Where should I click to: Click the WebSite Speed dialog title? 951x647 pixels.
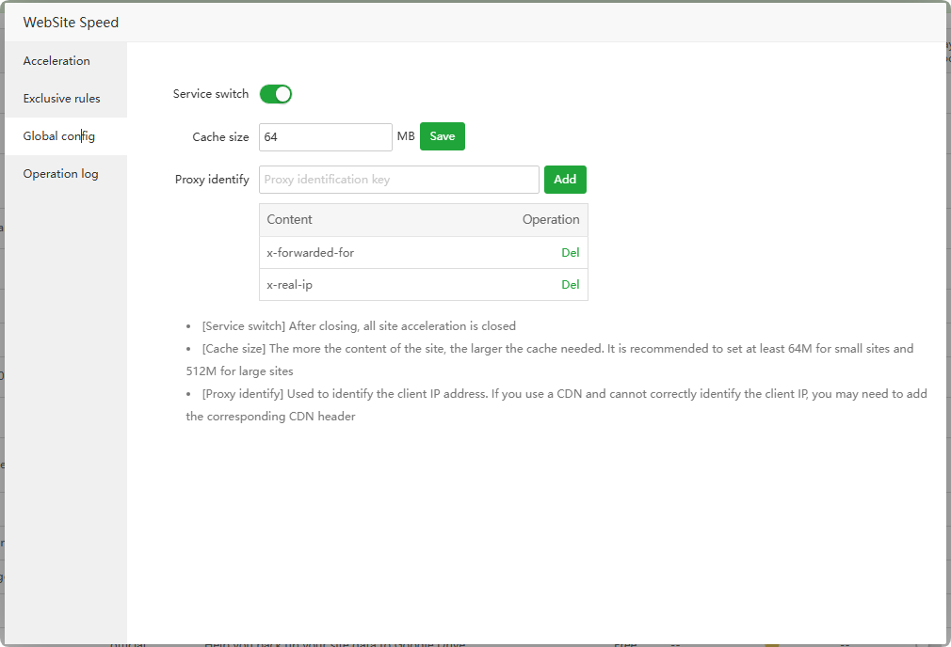point(71,22)
